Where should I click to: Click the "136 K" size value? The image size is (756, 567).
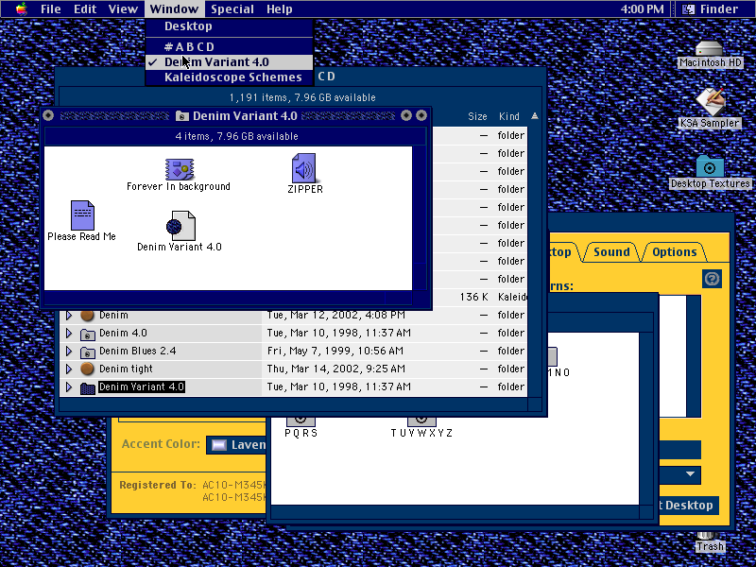click(474, 297)
